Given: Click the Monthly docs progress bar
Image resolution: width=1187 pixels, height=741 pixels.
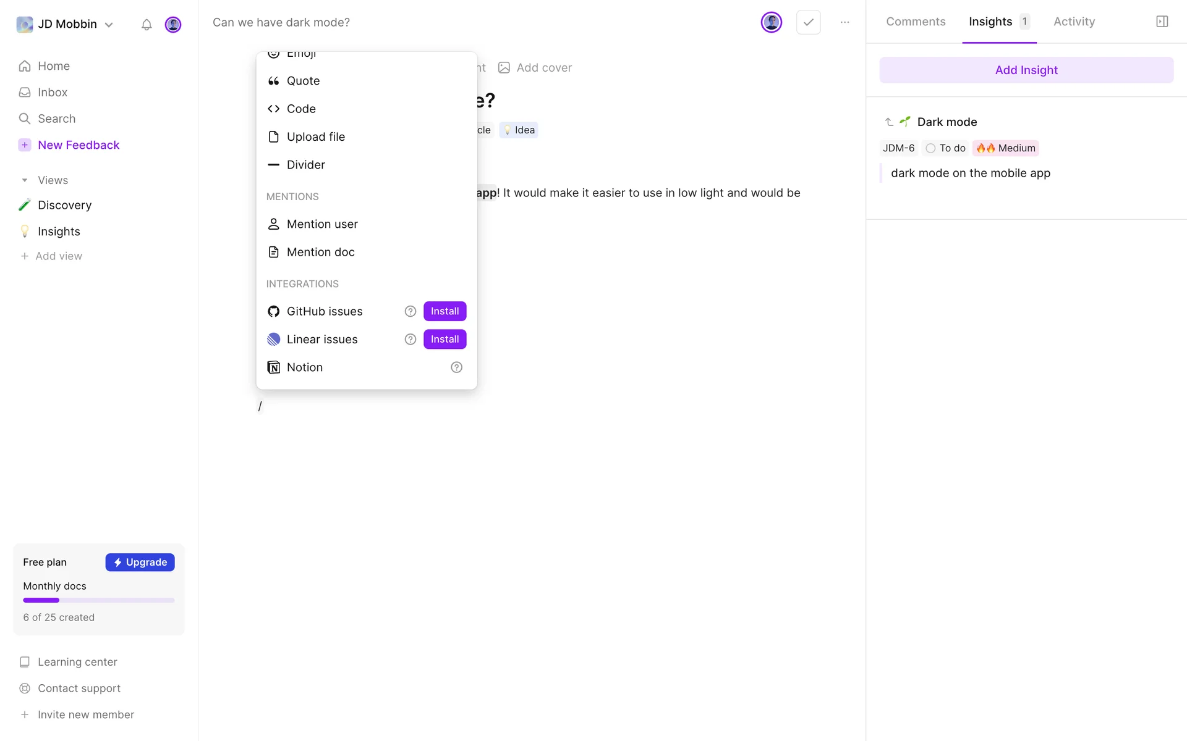Looking at the screenshot, I should [x=99, y=600].
